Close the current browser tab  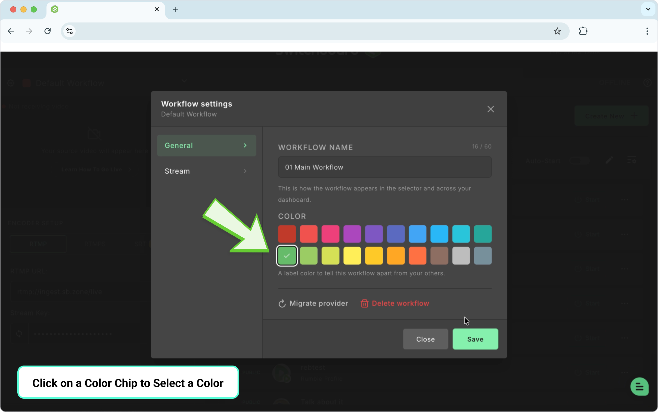point(157,9)
